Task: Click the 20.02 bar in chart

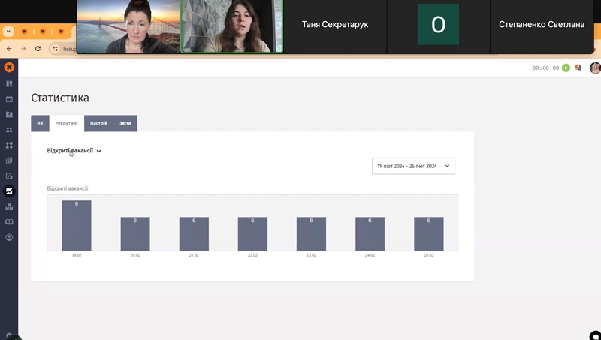Action: (x=135, y=234)
